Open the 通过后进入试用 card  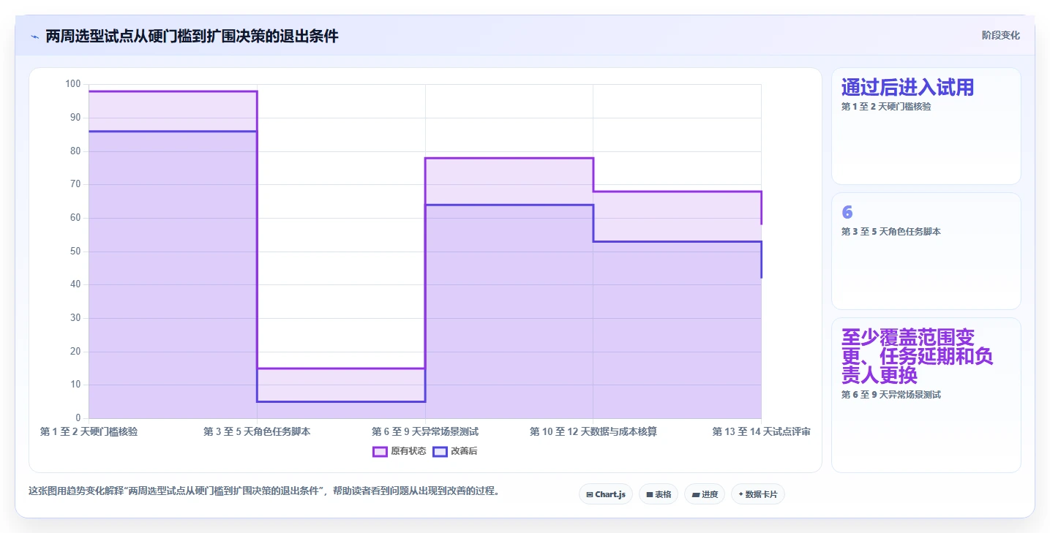[x=926, y=126]
